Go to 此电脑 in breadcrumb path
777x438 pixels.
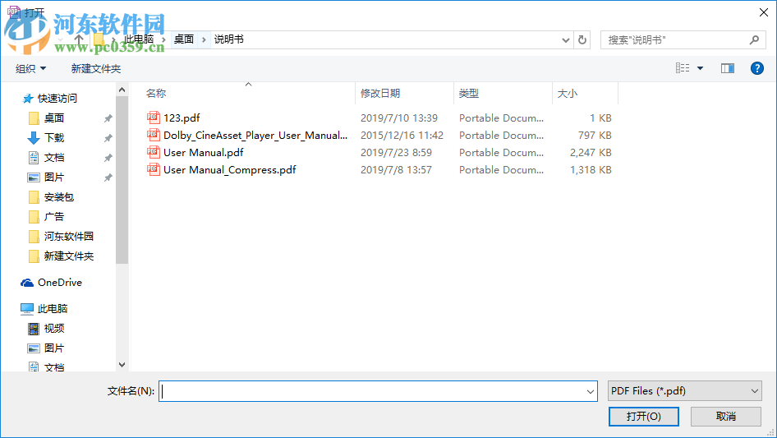139,39
